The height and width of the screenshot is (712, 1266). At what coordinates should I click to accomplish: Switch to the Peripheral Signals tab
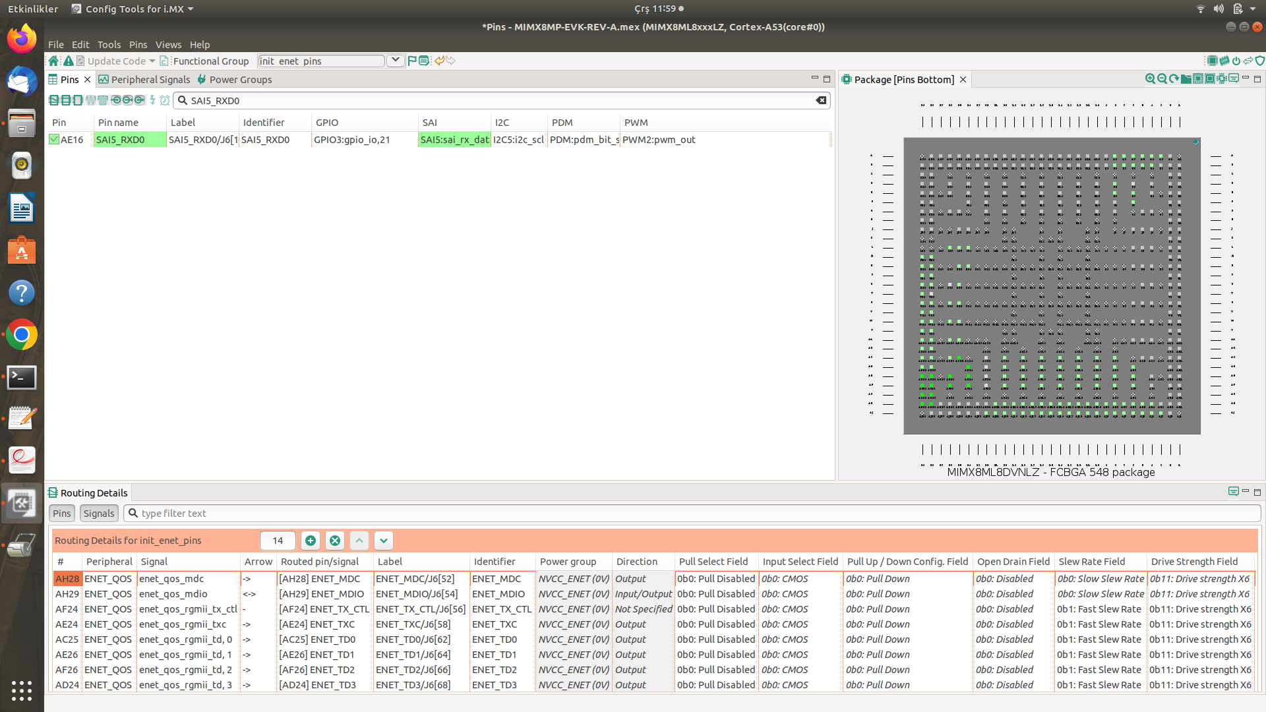point(150,79)
